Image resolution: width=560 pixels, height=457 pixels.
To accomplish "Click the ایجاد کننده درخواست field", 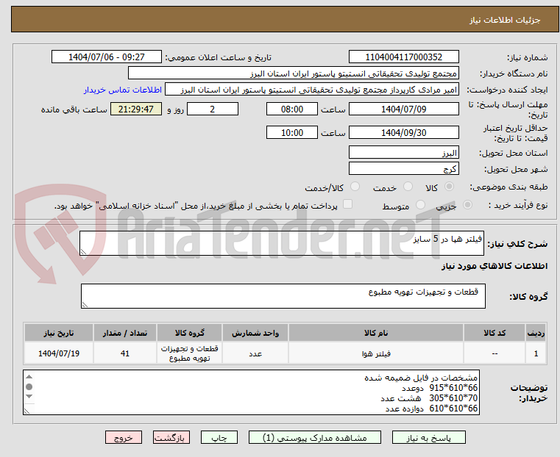I will 312,90.
